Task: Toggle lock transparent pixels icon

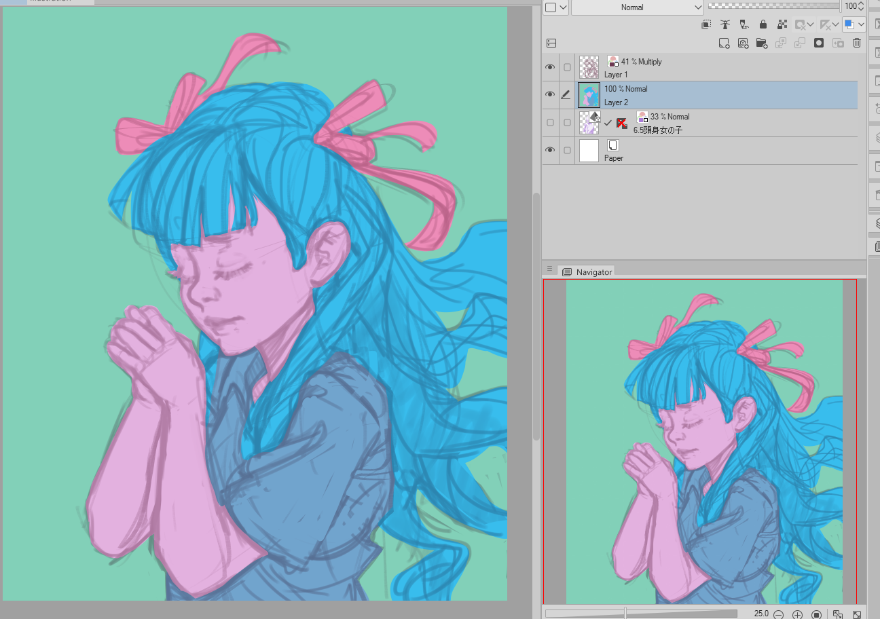Action: [x=782, y=24]
